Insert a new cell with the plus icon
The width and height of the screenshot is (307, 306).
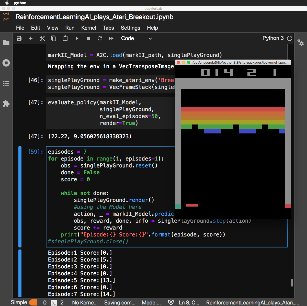[31, 38]
